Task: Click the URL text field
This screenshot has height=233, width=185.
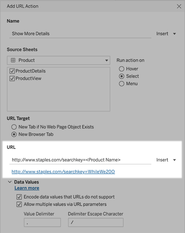Action: coord(80,160)
